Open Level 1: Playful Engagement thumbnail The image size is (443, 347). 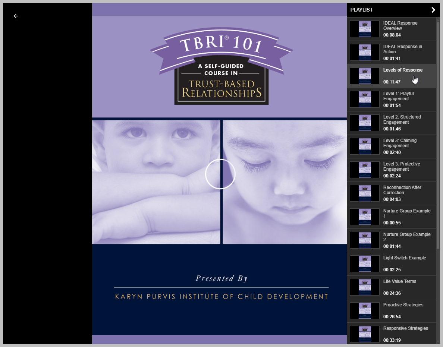(365, 100)
